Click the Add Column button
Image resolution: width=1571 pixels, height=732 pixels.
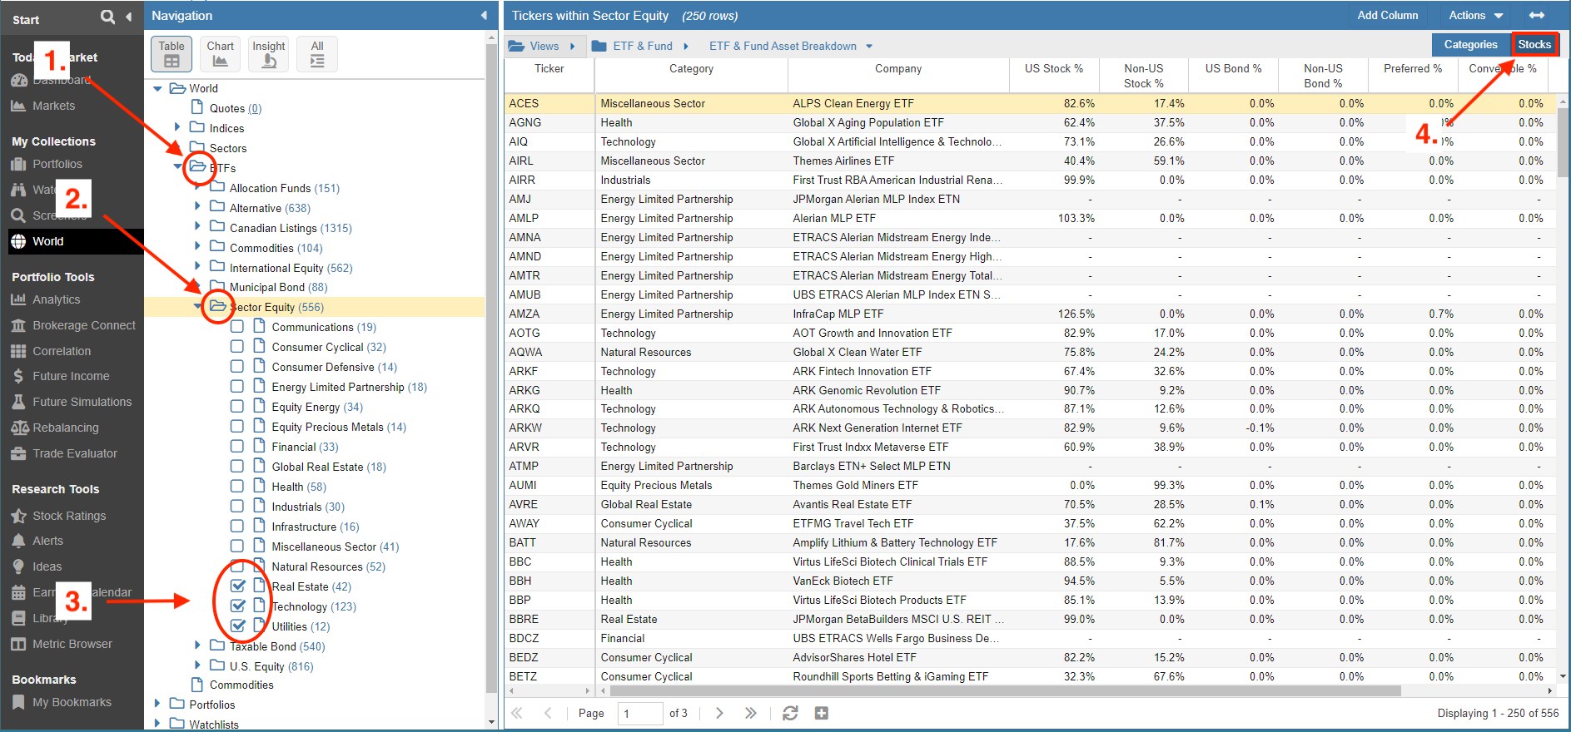pyautogui.click(x=1387, y=15)
